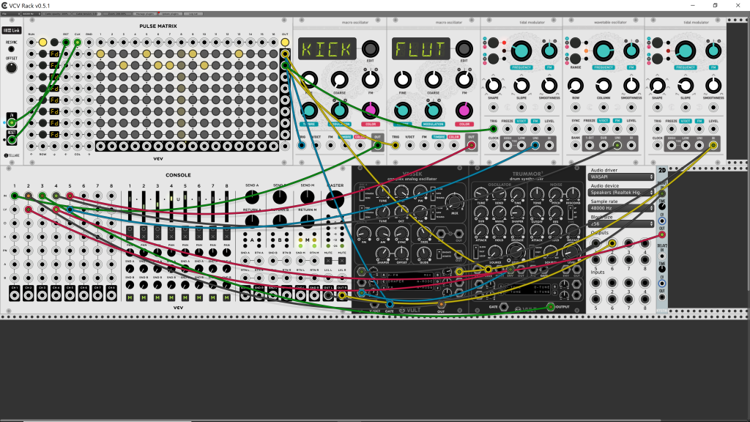Click the SEND A knob on Console
The image size is (750, 422).
(x=253, y=198)
